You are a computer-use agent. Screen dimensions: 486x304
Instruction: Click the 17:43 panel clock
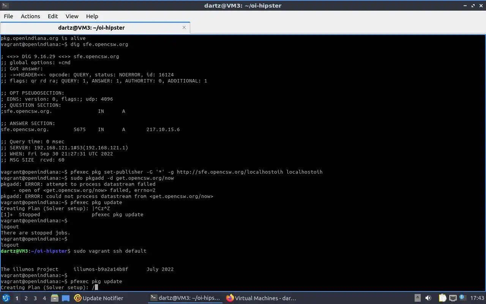click(x=477, y=298)
